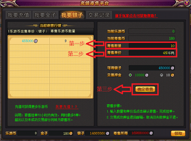Click the silver coin icon beside 455000
The width and height of the screenshot is (191, 141).
pos(36,41)
